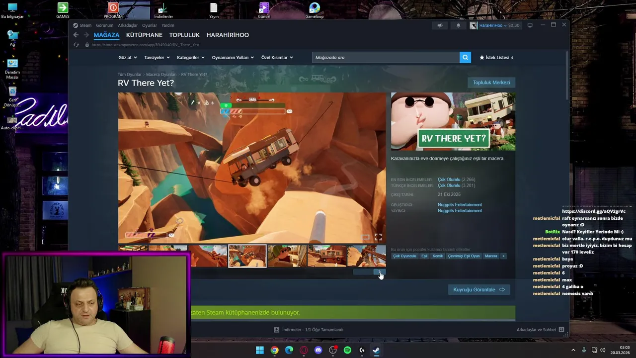Screen dimensions: 636x358
Task: Open Macera Oyunları breadcrumb link
Action: click(x=161, y=75)
